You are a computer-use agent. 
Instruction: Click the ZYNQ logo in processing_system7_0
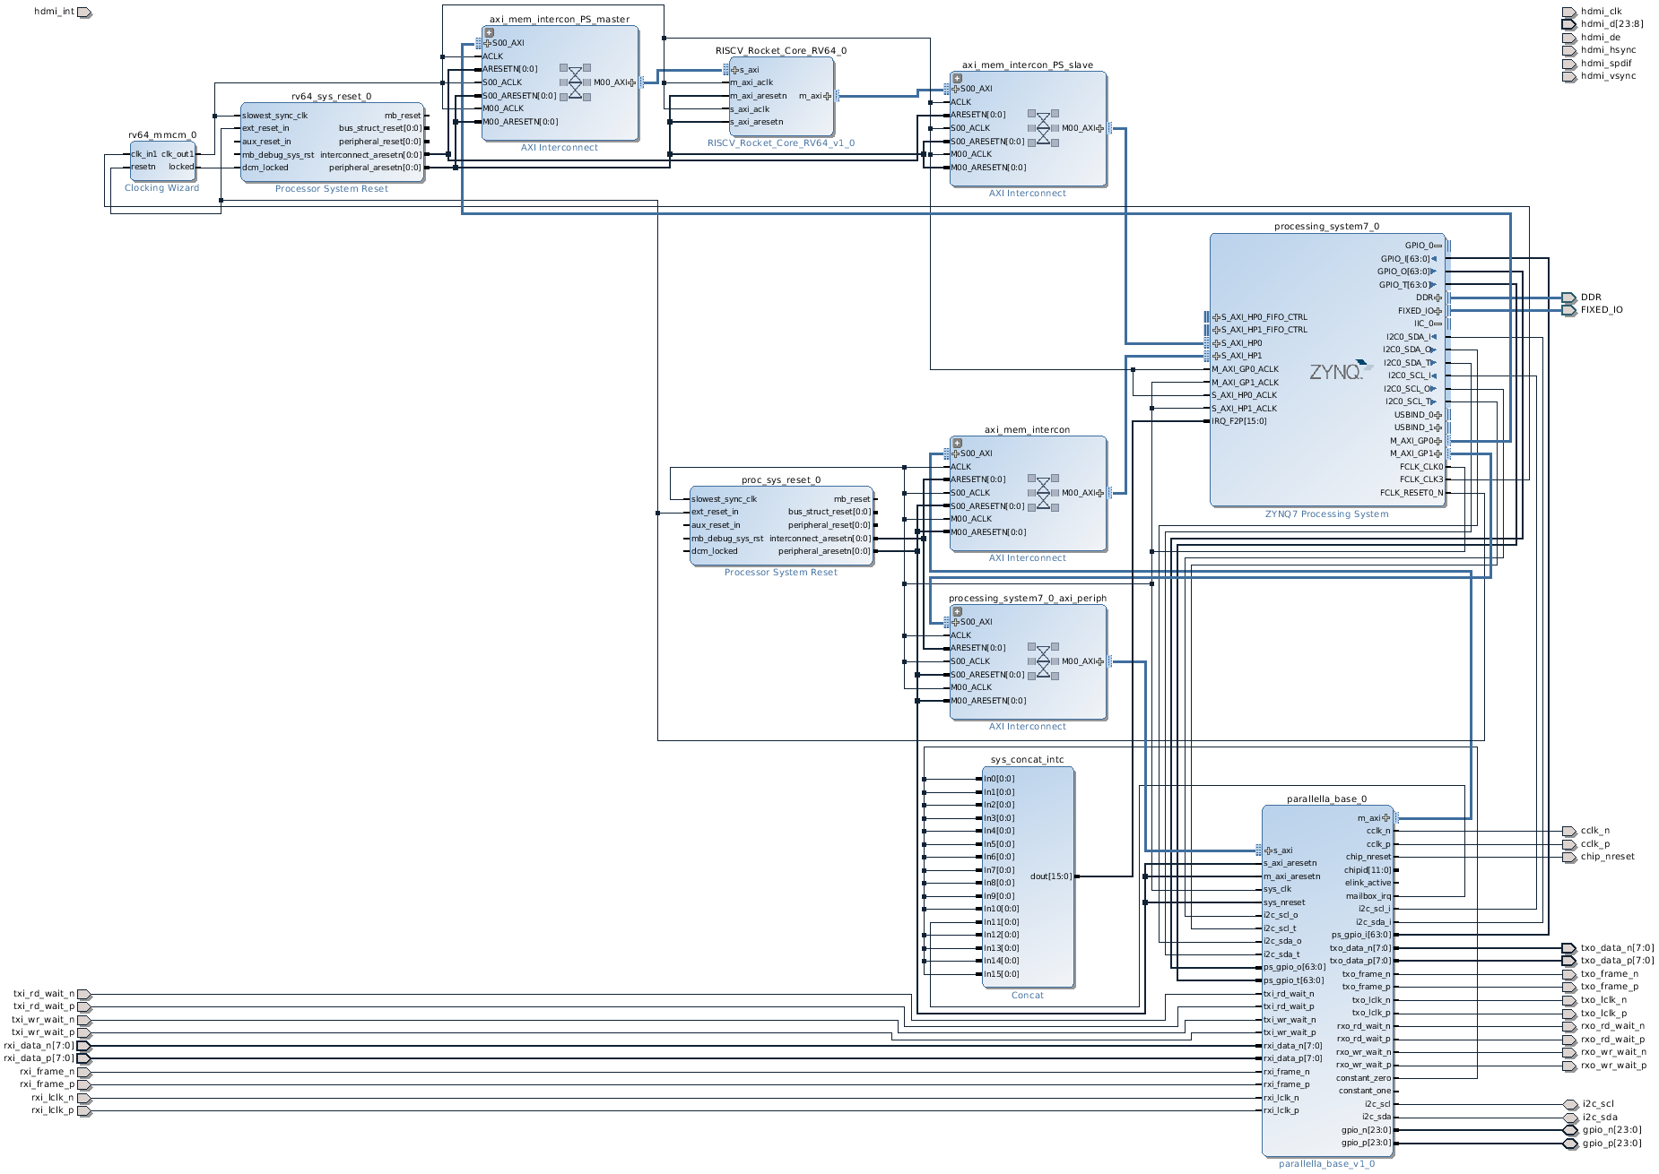click(1341, 370)
